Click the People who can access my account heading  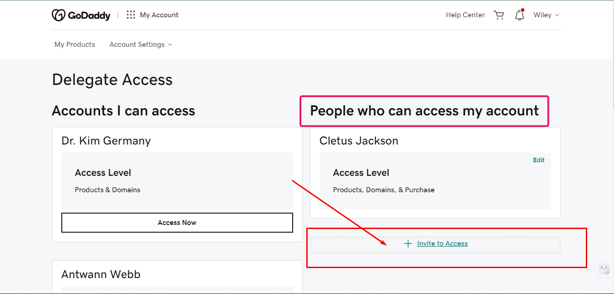click(x=424, y=111)
